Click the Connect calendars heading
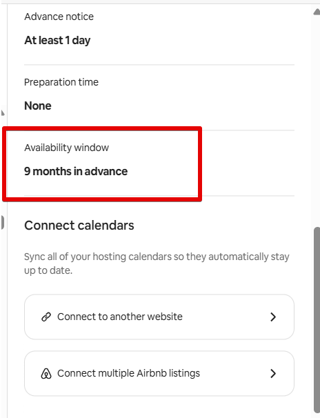 pos(79,226)
